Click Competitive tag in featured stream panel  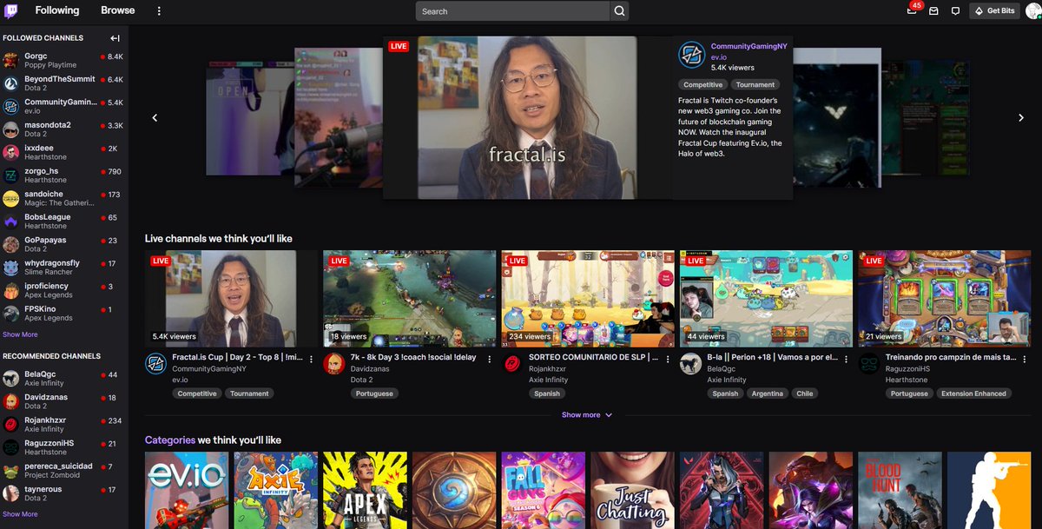pyautogui.click(x=702, y=85)
